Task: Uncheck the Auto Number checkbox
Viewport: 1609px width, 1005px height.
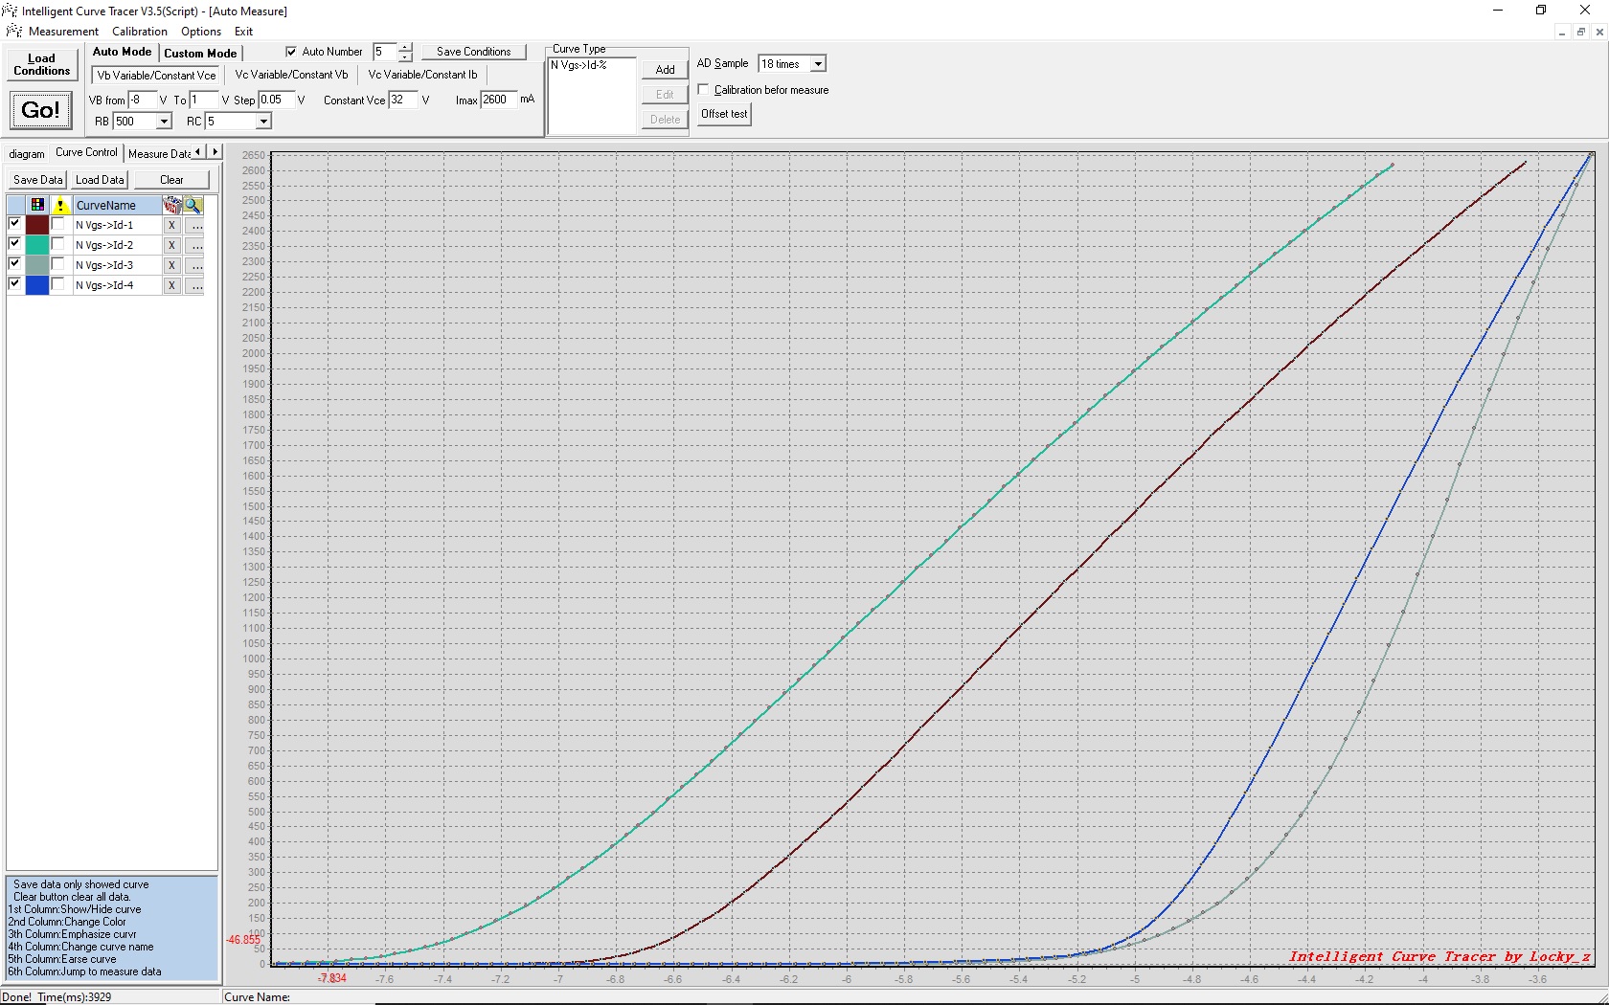Action: (x=291, y=52)
